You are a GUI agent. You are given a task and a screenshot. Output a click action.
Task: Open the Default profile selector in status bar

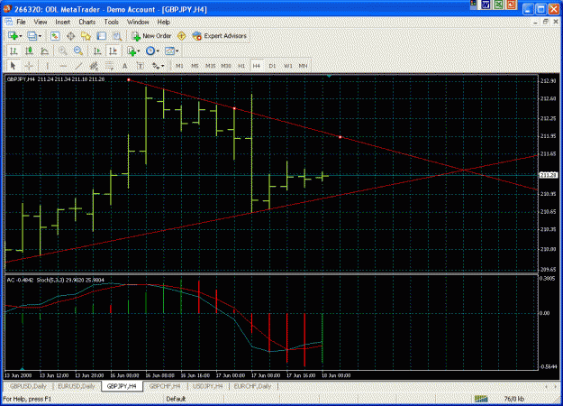click(176, 399)
